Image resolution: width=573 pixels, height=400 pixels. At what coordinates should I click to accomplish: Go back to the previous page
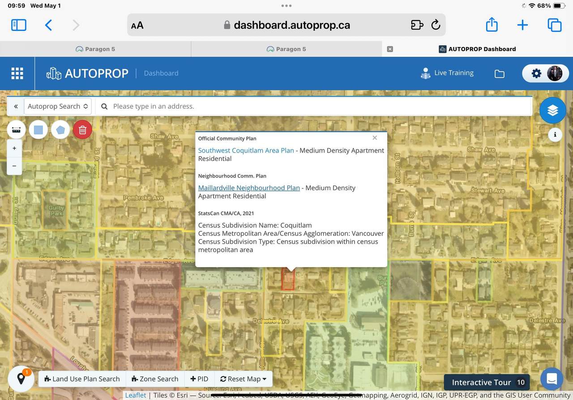pos(49,25)
